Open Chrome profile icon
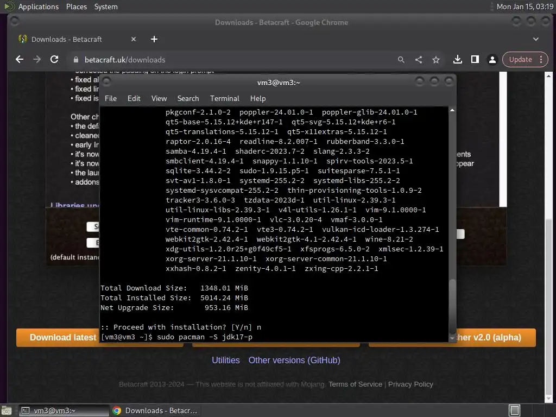Viewport: 556px width, 417px height. pyautogui.click(x=492, y=60)
